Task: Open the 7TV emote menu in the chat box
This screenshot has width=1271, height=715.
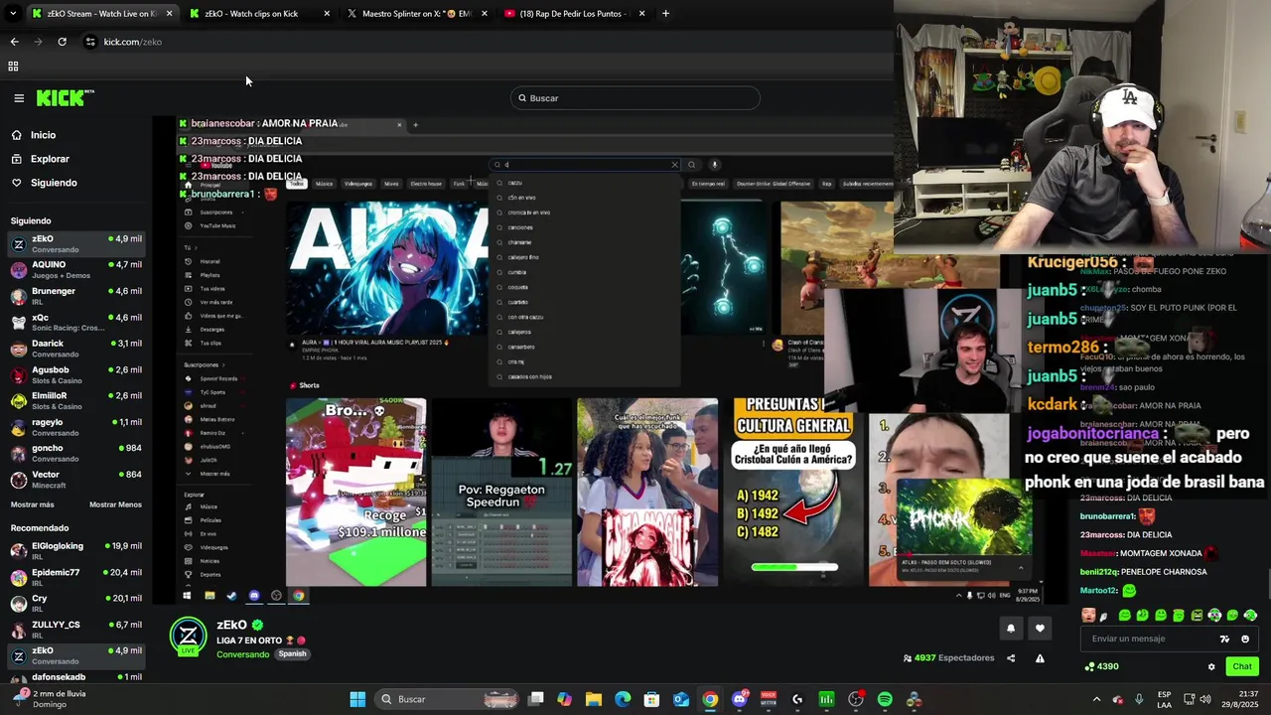Action: click(x=1225, y=639)
